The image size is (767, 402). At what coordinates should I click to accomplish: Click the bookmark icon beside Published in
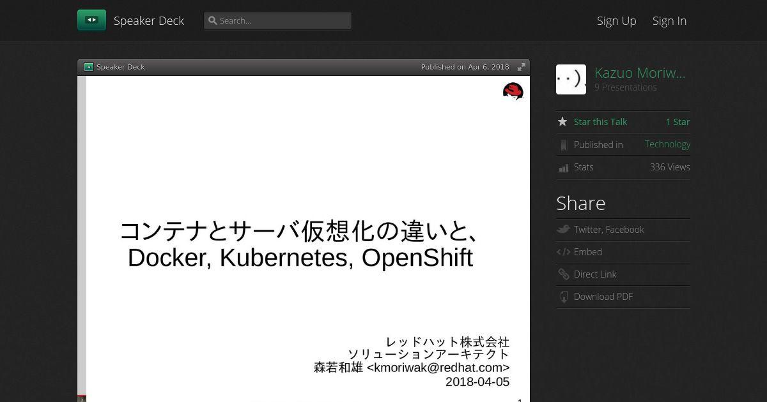click(563, 145)
